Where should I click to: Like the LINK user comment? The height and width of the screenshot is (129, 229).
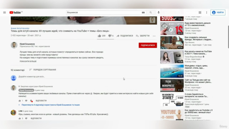20,118
